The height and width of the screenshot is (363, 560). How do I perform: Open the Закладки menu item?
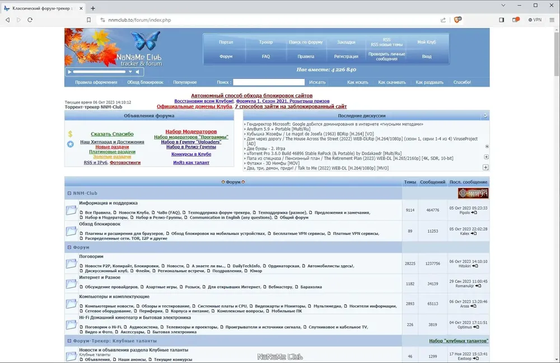[346, 42]
